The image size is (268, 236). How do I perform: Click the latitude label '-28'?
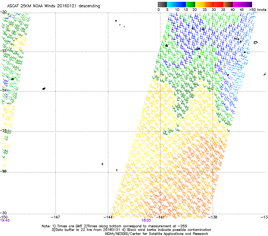3,171
